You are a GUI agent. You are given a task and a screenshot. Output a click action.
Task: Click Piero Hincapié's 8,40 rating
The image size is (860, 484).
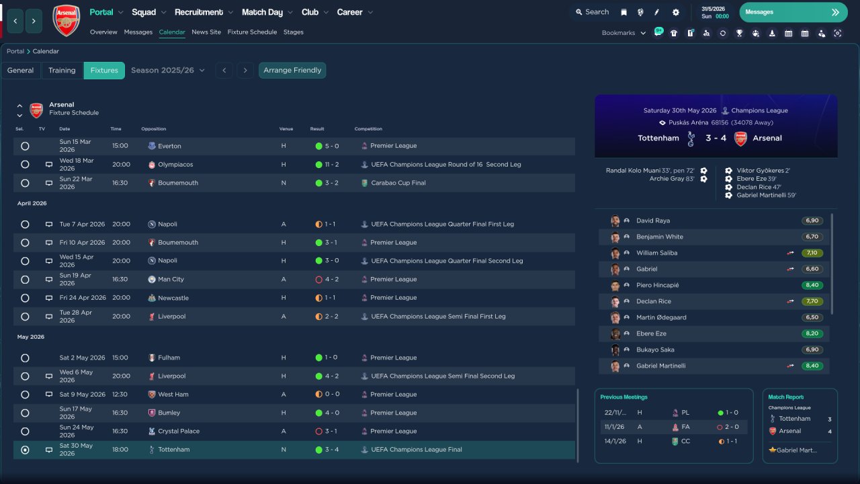tap(812, 286)
